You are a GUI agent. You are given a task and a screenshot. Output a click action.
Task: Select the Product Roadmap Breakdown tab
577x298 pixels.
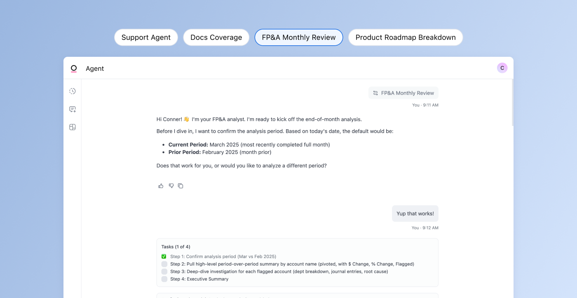coord(406,37)
